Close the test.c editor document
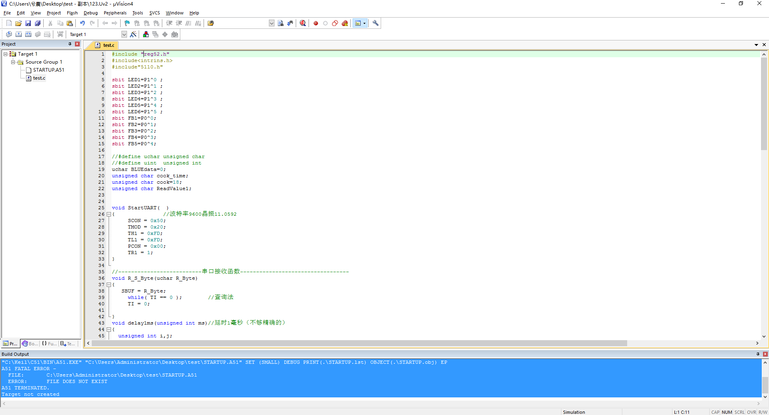This screenshot has height=415, width=769. click(764, 45)
